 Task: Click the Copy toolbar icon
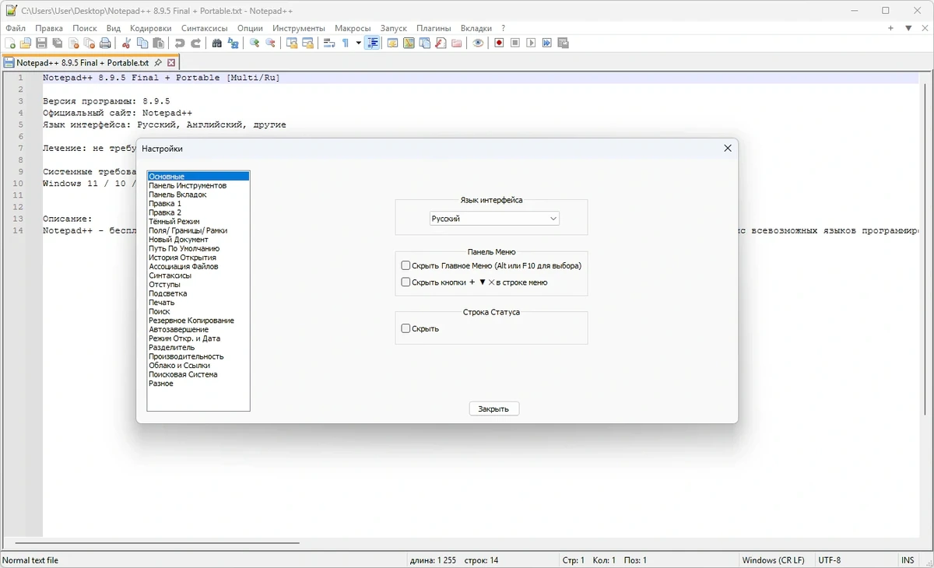click(142, 44)
